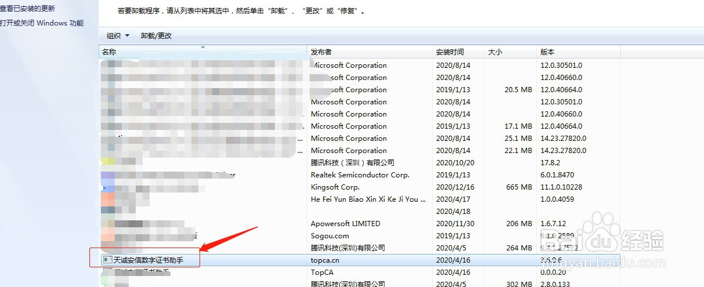
Task: Click the 25.1 MB size cell
Action: point(518,139)
